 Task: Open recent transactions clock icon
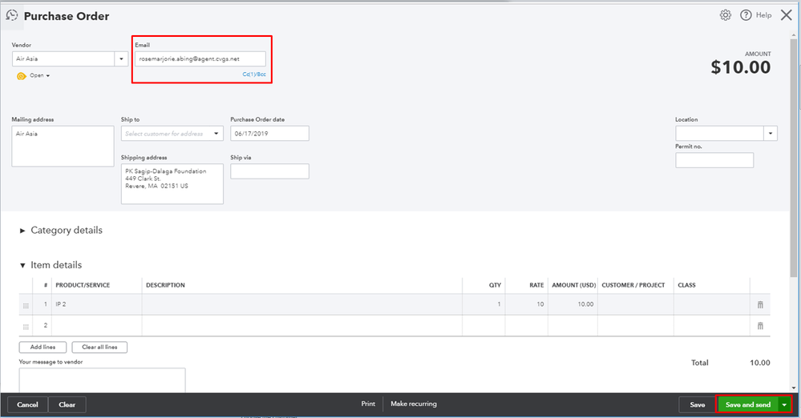point(12,15)
